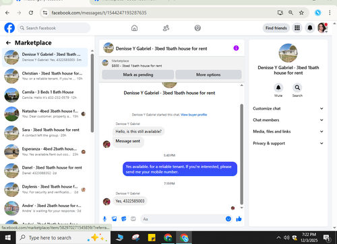Click 'Hello, is this still available?' message
This screenshot has height=244, width=337.
138,132
